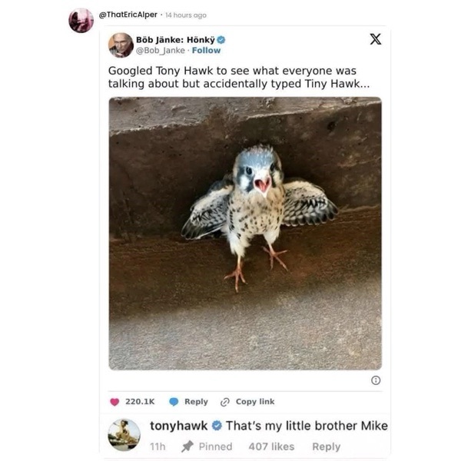Image resolution: width=461 pixels, height=461 pixels.
Task: View the 407 likes on comment
Action: [271, 446]
